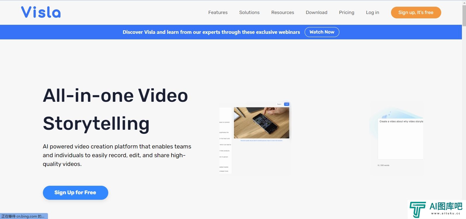Go to the Download page

coord(316,13)
